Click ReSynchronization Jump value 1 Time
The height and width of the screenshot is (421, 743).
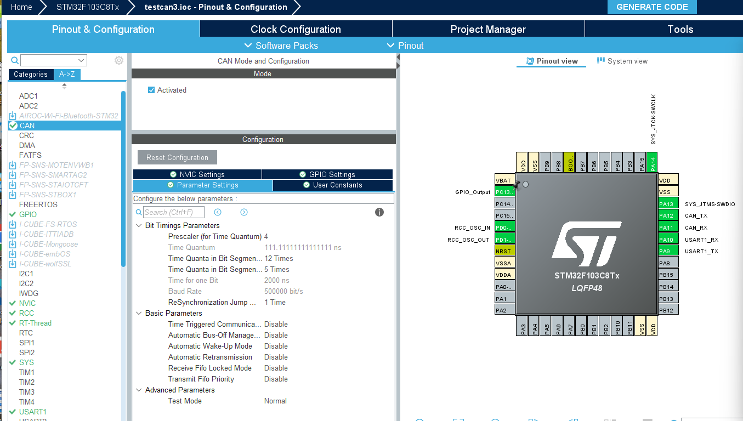tap(275, 302)
